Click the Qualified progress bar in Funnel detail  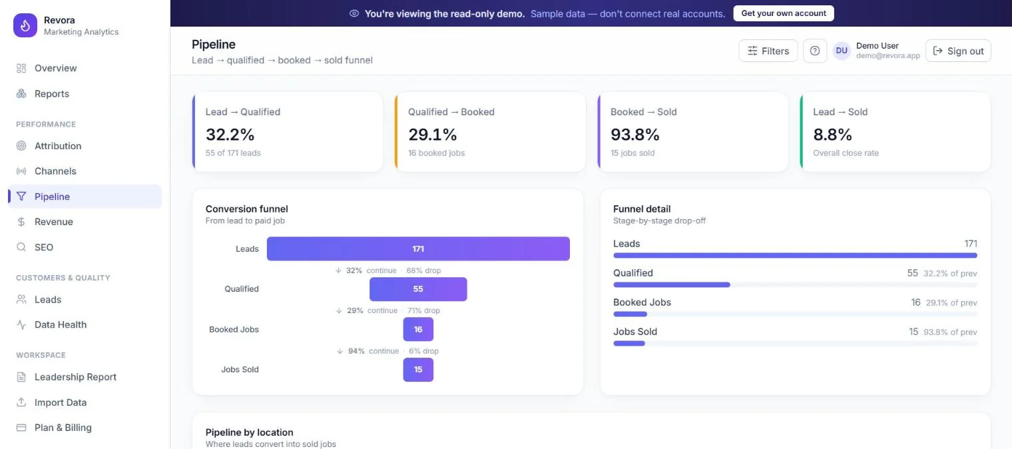(x=795, y=284)
